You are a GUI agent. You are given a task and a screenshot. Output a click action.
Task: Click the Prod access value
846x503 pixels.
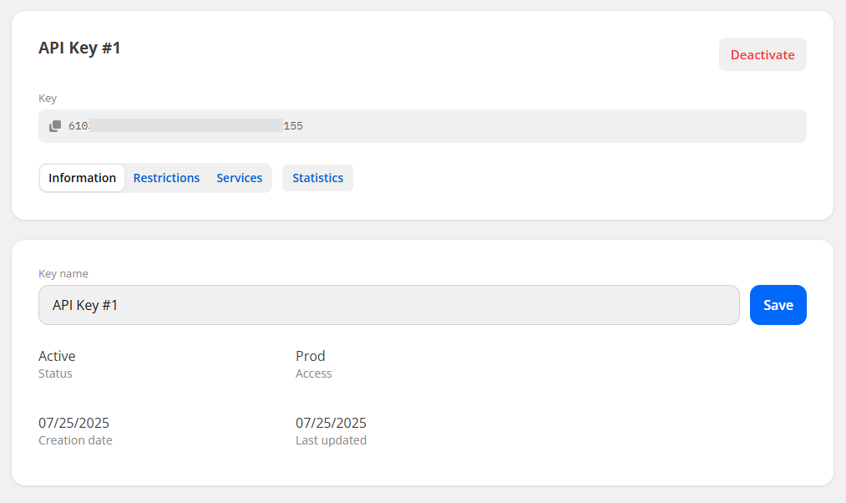(310, 356)
